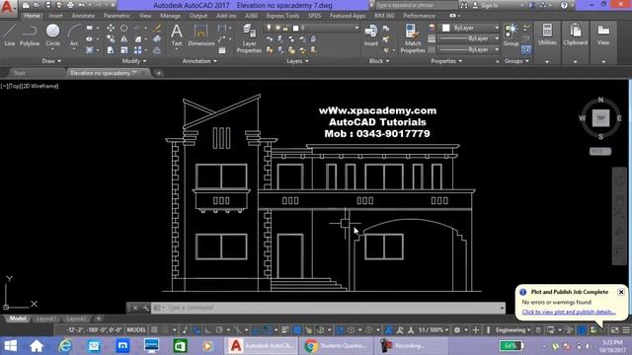Click the Scale tool icon
632x355 pixels.
click(x=124, y=50)
